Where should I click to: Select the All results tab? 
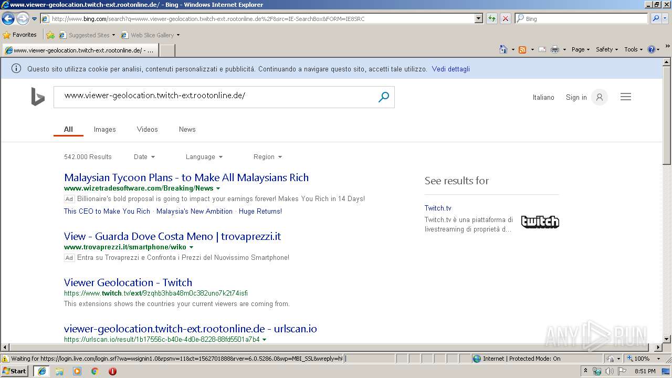tap(68, 129)
